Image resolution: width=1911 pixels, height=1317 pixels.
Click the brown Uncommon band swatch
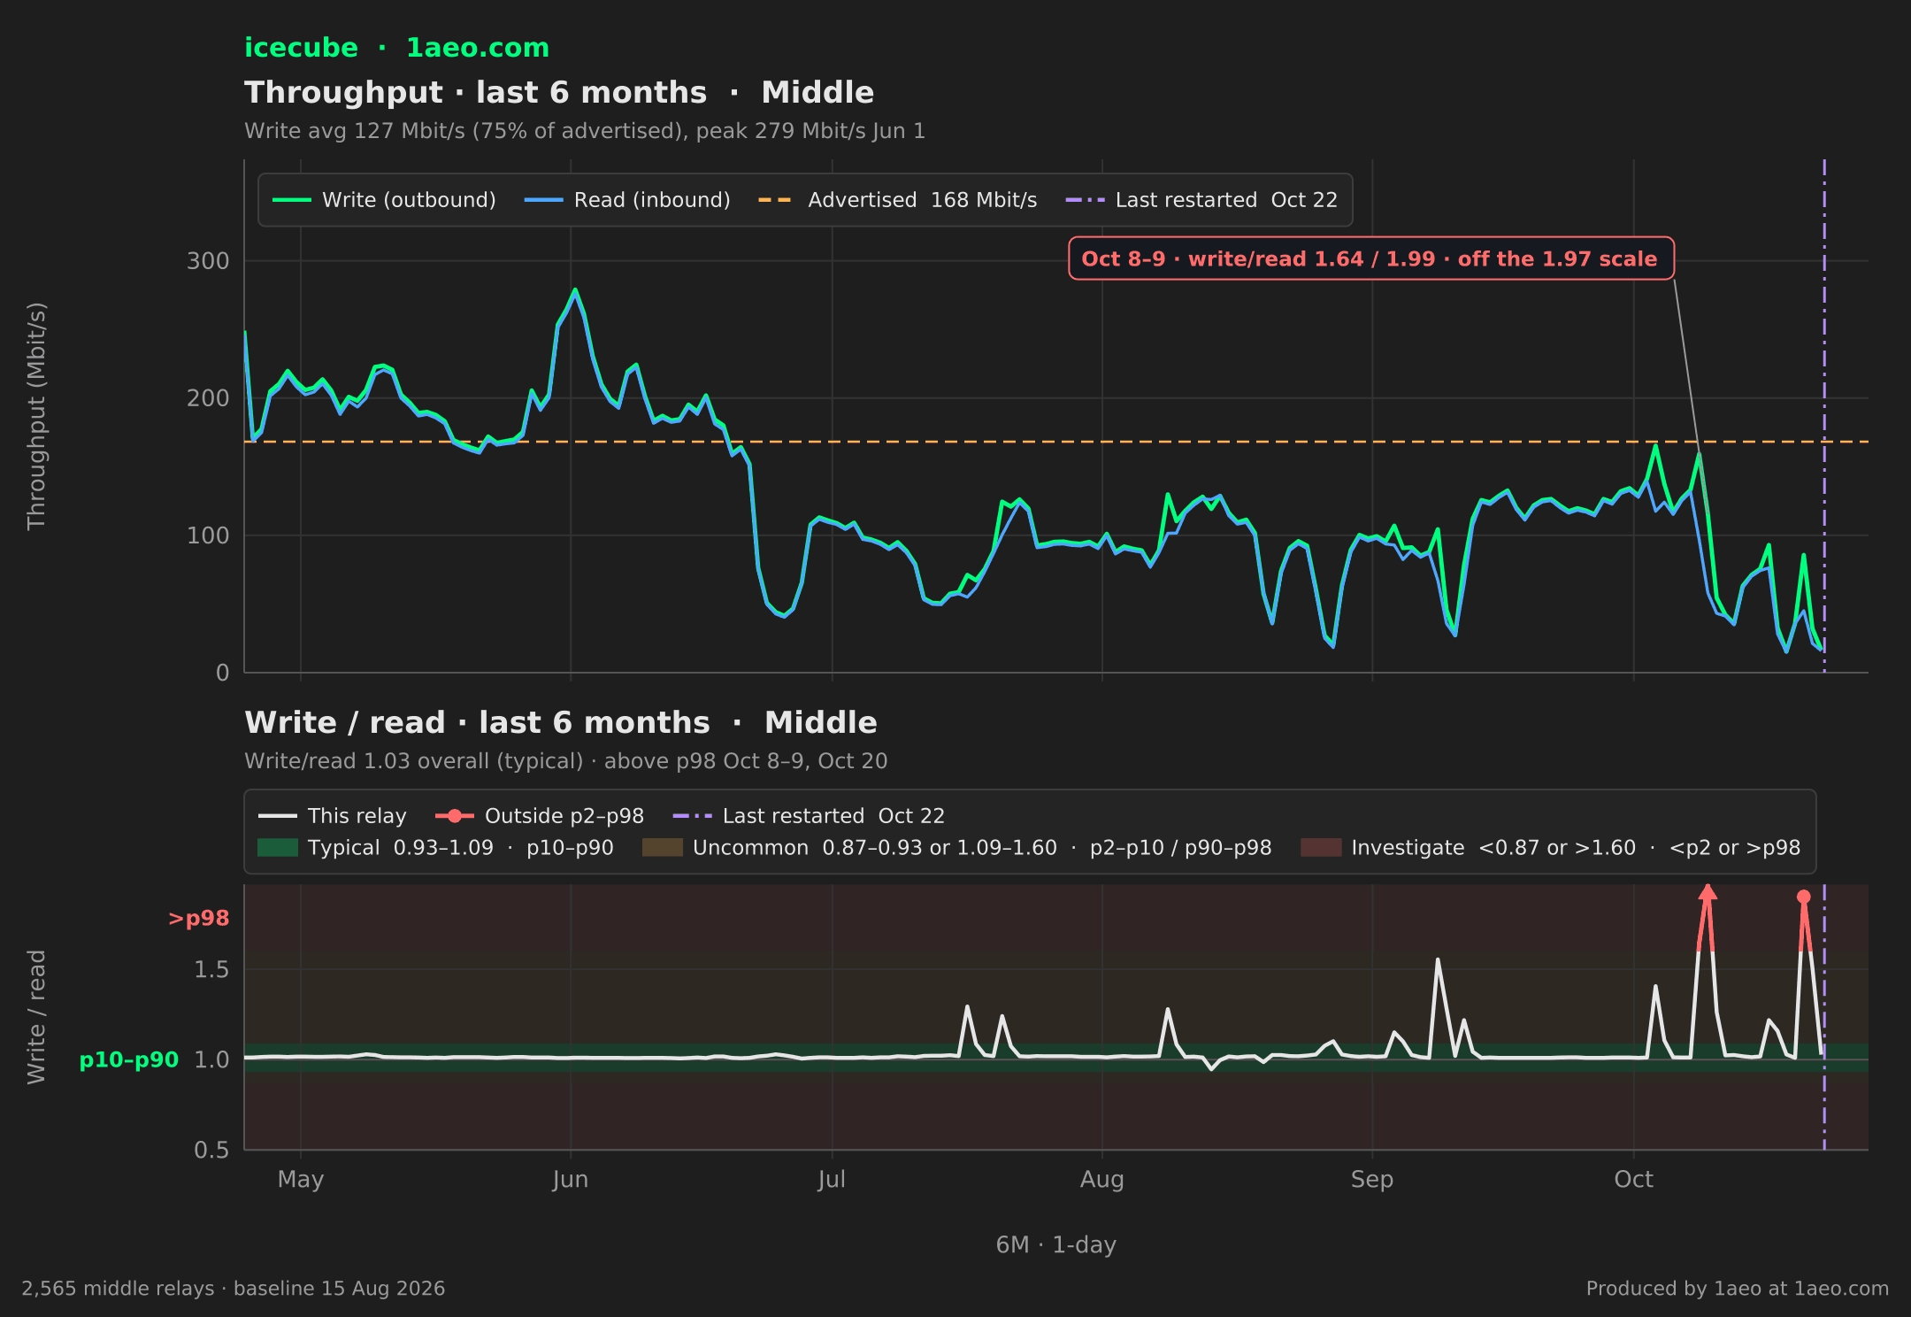coord(663,848)
